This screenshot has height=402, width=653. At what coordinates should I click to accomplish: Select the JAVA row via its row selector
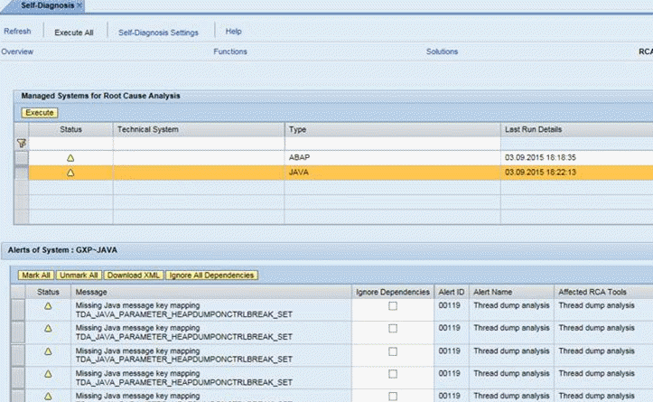point(22,173)
